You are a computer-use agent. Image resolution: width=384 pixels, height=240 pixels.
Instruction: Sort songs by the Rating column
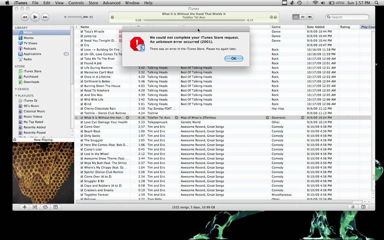tap(349, 27)
